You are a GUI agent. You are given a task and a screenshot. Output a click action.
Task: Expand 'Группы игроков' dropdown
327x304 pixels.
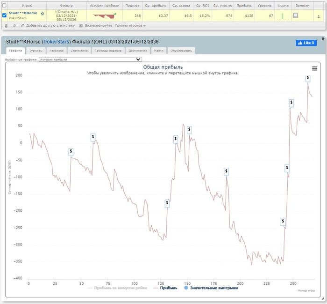[130, 25]
